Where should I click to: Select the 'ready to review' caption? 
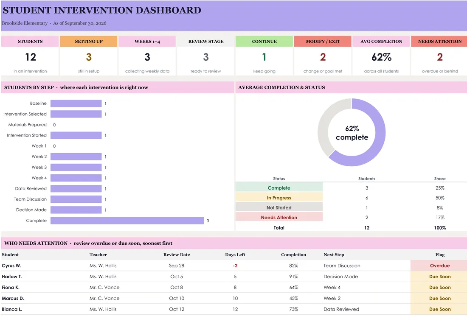(x=206, y=71)
